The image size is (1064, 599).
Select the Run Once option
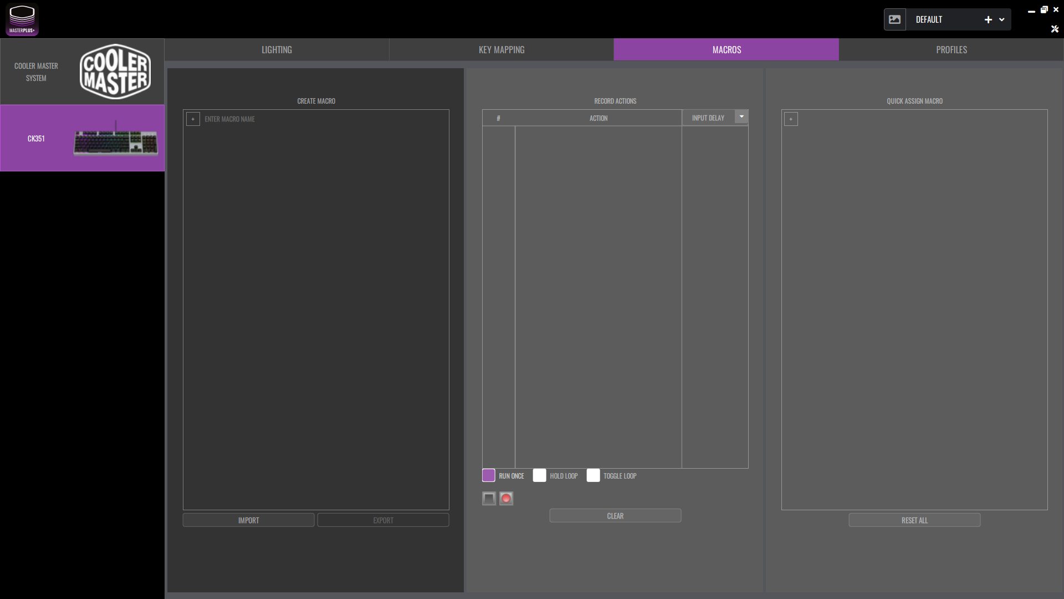[x=488, y=475]
